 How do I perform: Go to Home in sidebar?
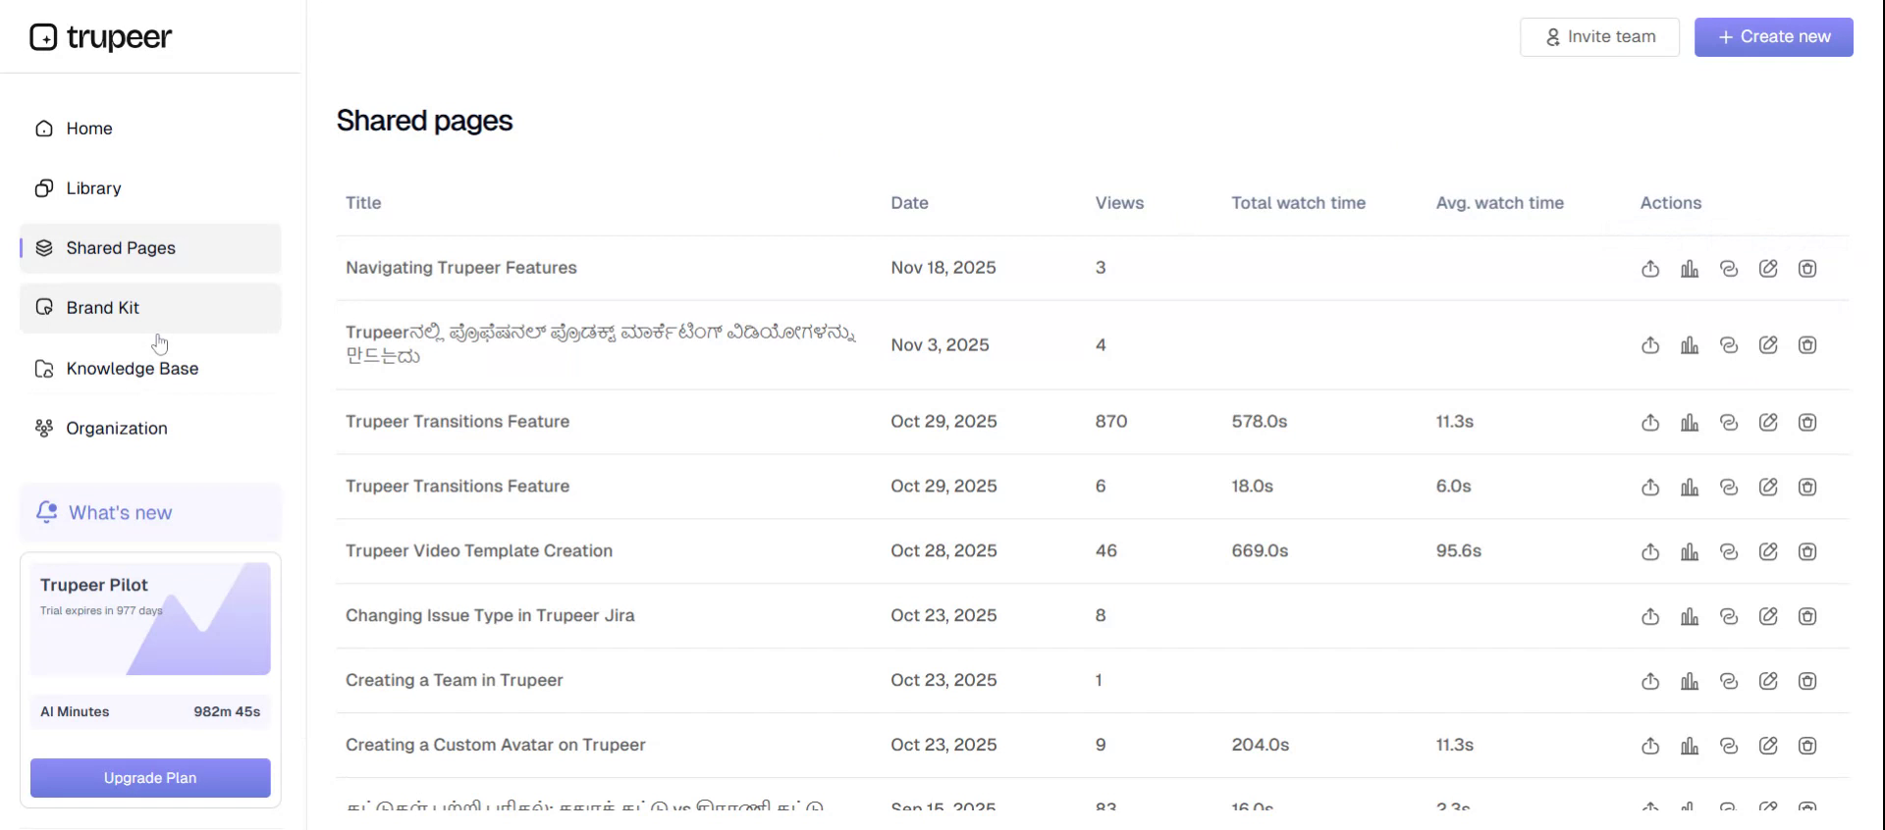[x=88, y=129]
